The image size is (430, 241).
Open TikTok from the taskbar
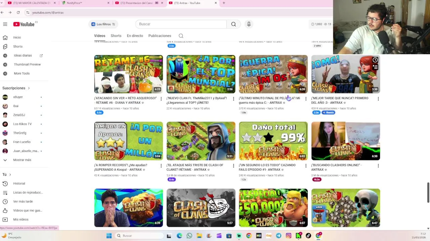pyautogui.click(x=308, y=236)
